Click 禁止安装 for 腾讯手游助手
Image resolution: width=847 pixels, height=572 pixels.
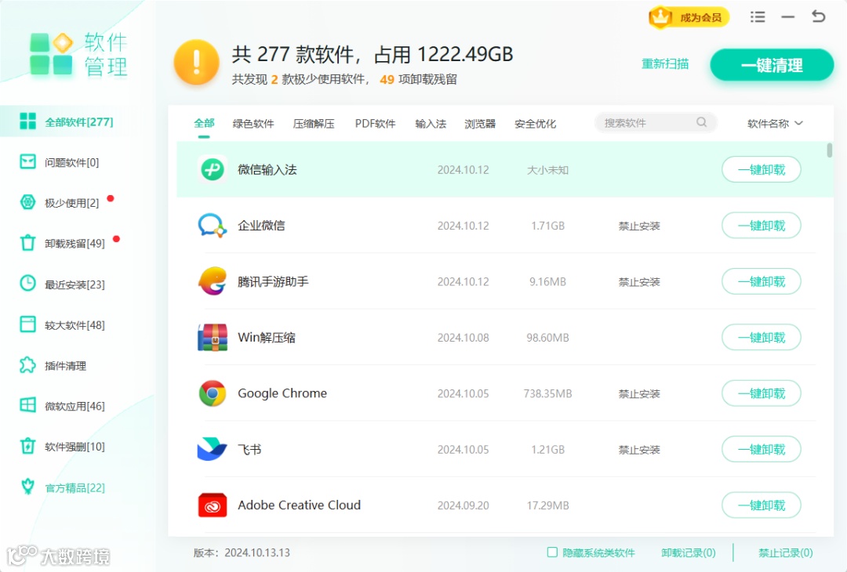[x=639, y=281]
